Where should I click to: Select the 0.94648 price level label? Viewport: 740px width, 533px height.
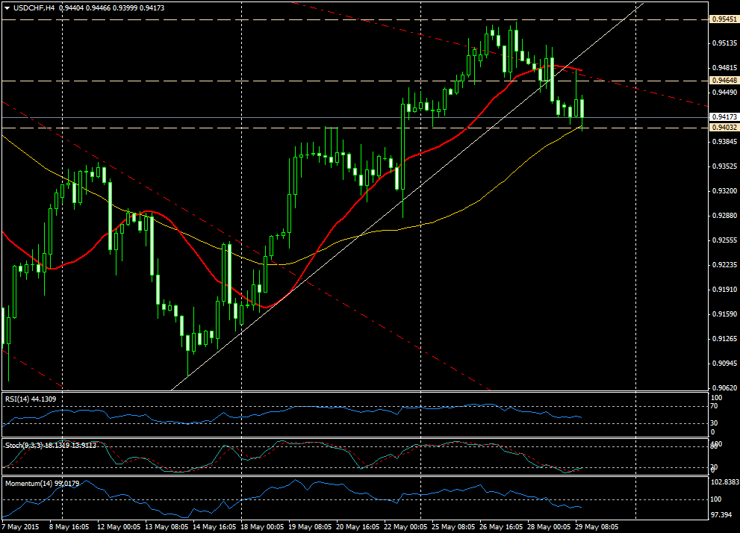[723, 80]
